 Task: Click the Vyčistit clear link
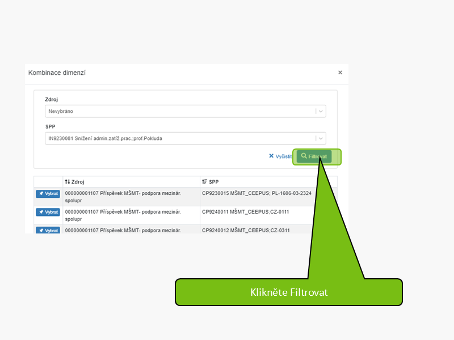pos(280,156)
